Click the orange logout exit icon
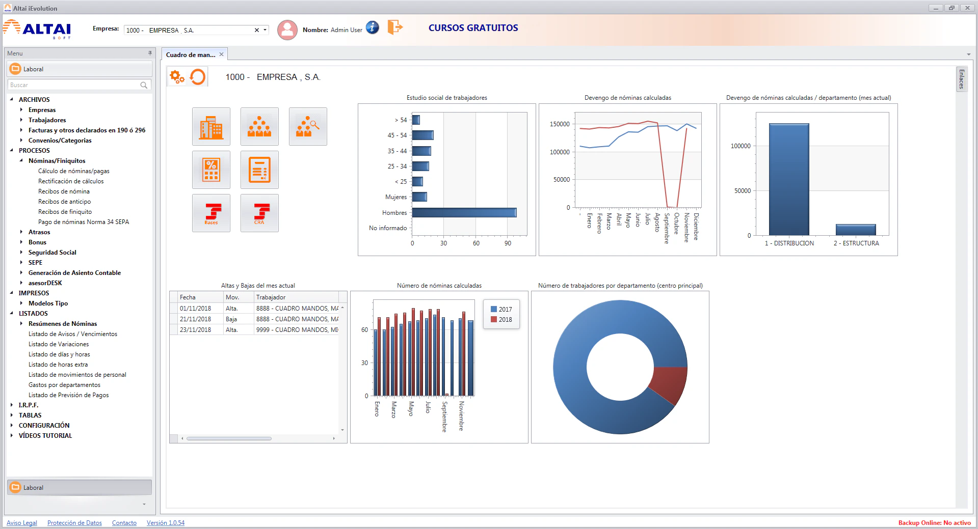The width and height of the screenshot is (978, 529). tap(395, 27)
